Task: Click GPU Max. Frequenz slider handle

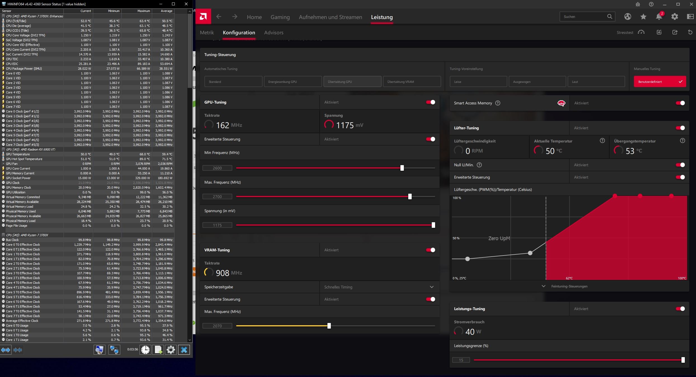Action: [410, 196]
